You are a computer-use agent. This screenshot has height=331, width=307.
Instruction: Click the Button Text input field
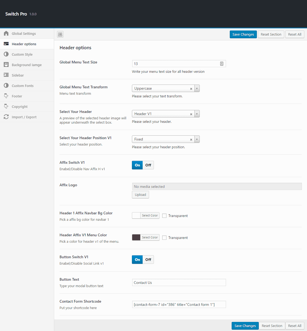point(179,282)
